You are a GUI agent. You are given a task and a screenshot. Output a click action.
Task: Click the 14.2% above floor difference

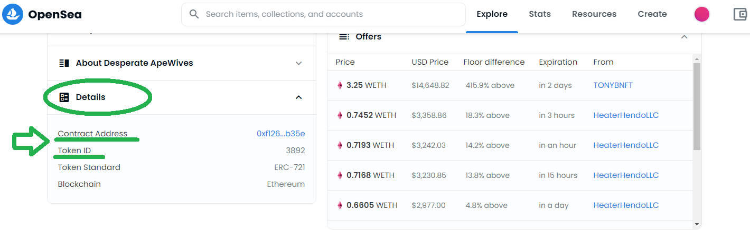487,145
